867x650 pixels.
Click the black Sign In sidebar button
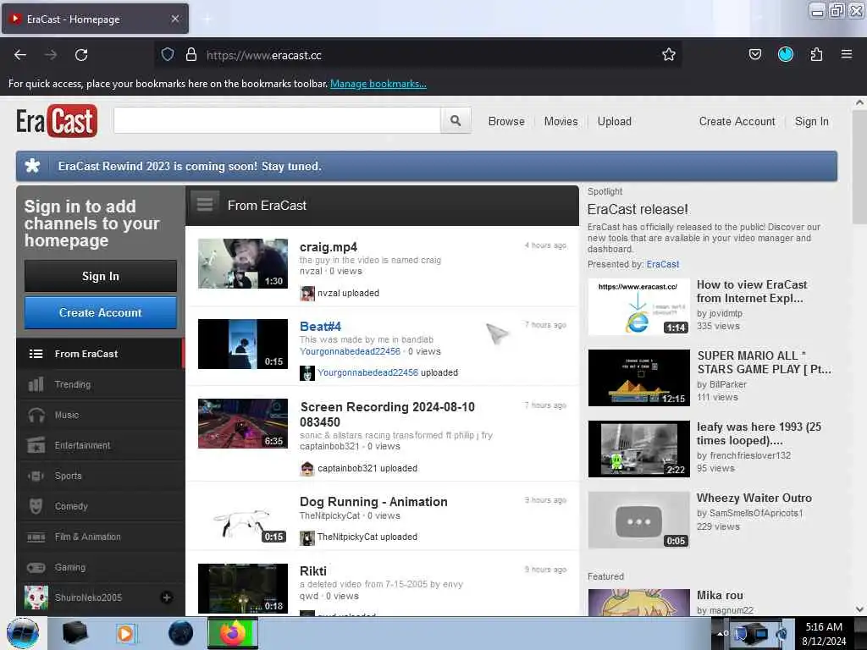(100, 276)
